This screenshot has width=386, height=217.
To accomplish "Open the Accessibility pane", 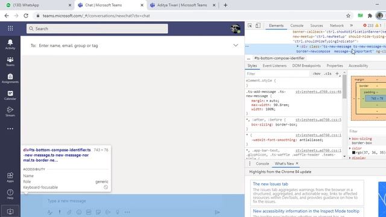I will point(358,66).
